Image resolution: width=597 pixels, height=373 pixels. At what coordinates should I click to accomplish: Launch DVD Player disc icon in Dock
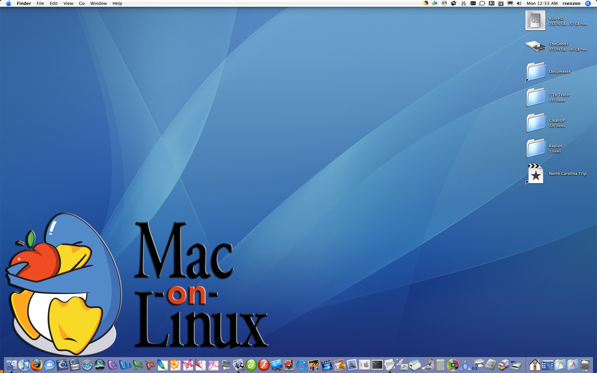(453, 365)
